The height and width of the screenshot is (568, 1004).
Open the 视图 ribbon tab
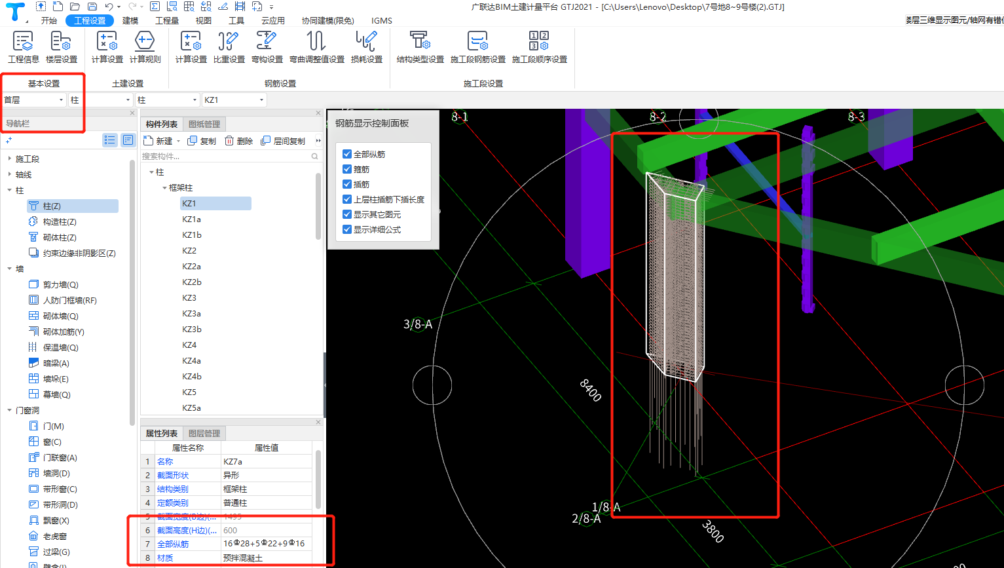[203, 20]
